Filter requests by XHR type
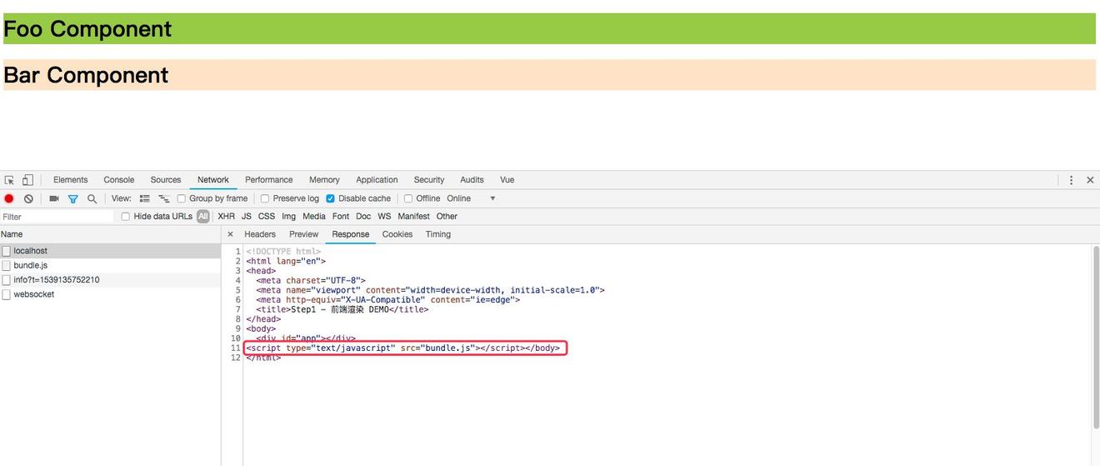Screen dimensions: 1100x466 [226, 217]
